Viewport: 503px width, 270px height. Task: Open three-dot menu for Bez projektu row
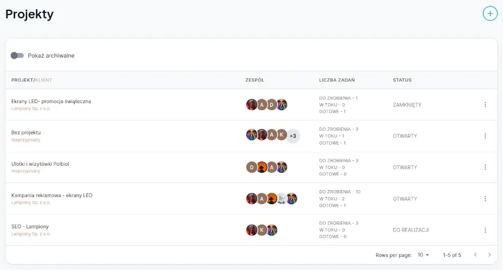[485, 136]
